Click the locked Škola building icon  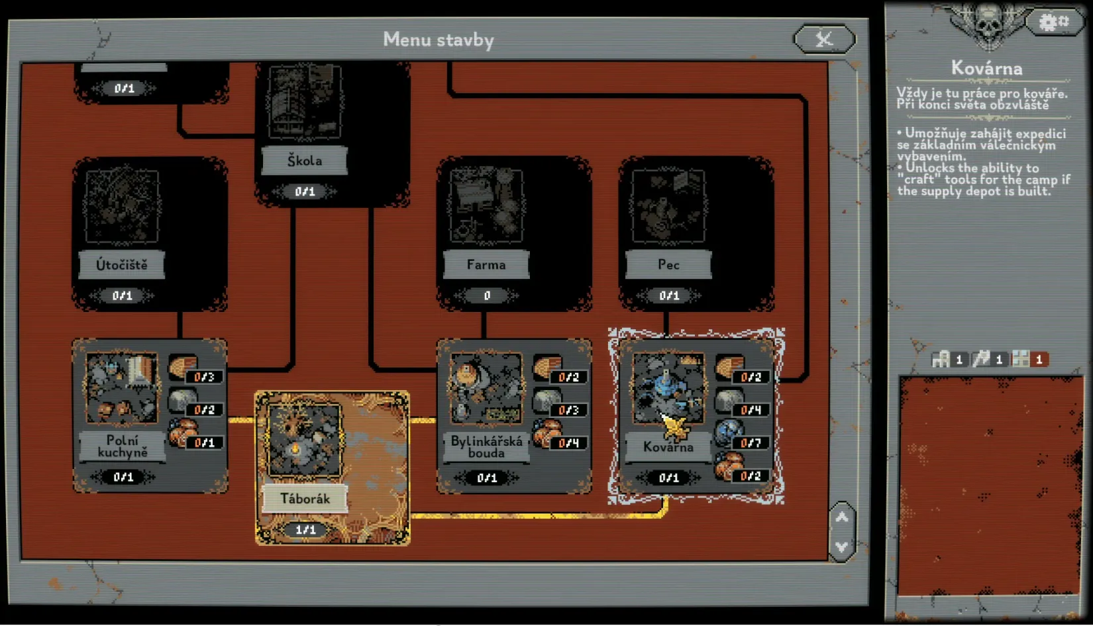(x=304, y=101)
